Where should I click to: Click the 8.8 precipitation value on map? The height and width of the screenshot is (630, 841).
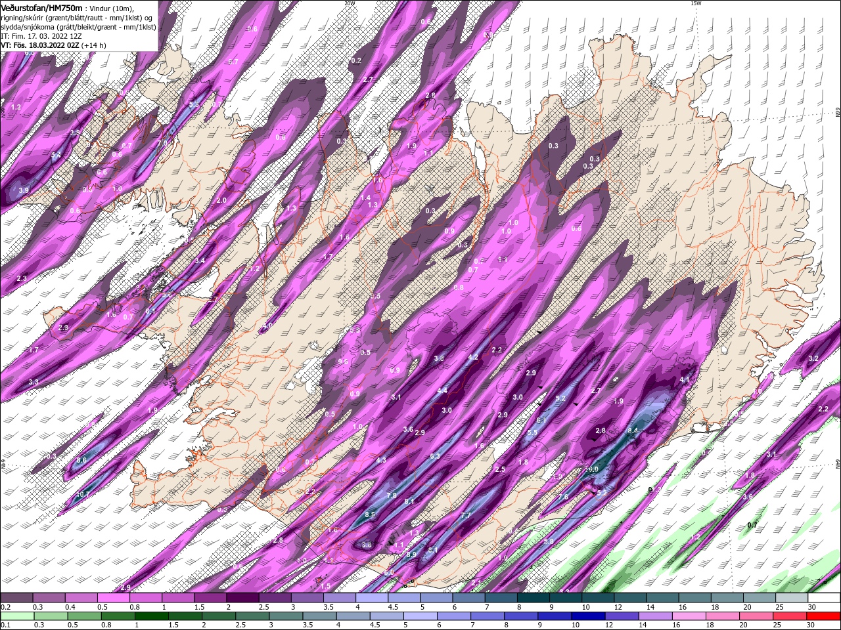(370, 514)
